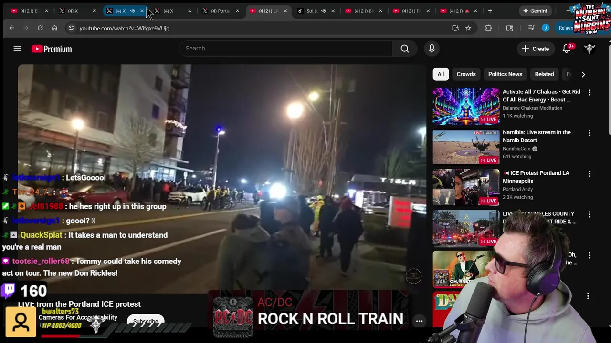This screenshot has width=611, height=343.
Task: Open the LA One Live thumbnail
Action: 466,228
